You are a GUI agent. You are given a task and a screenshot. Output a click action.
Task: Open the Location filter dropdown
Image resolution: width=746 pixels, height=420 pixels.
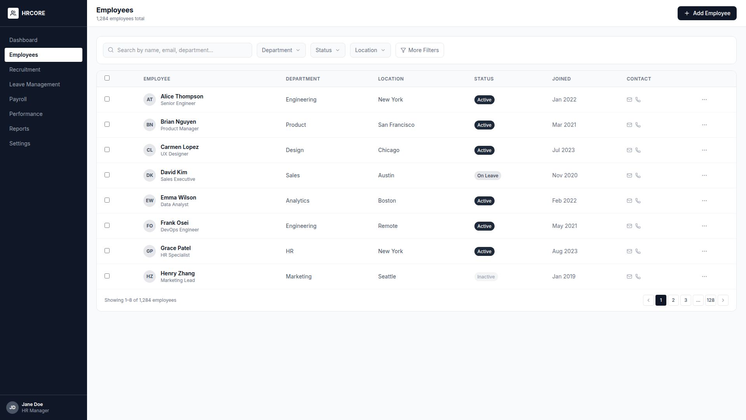pos(370,50)
